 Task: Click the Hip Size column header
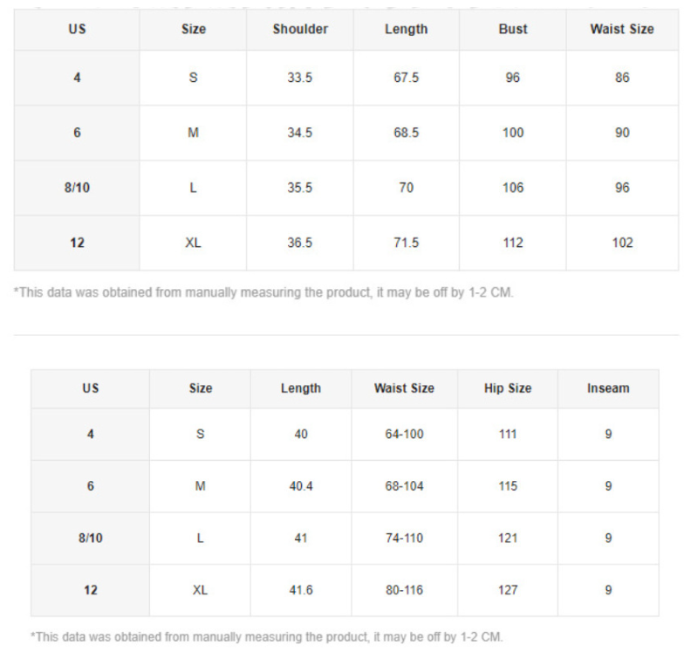508,388
